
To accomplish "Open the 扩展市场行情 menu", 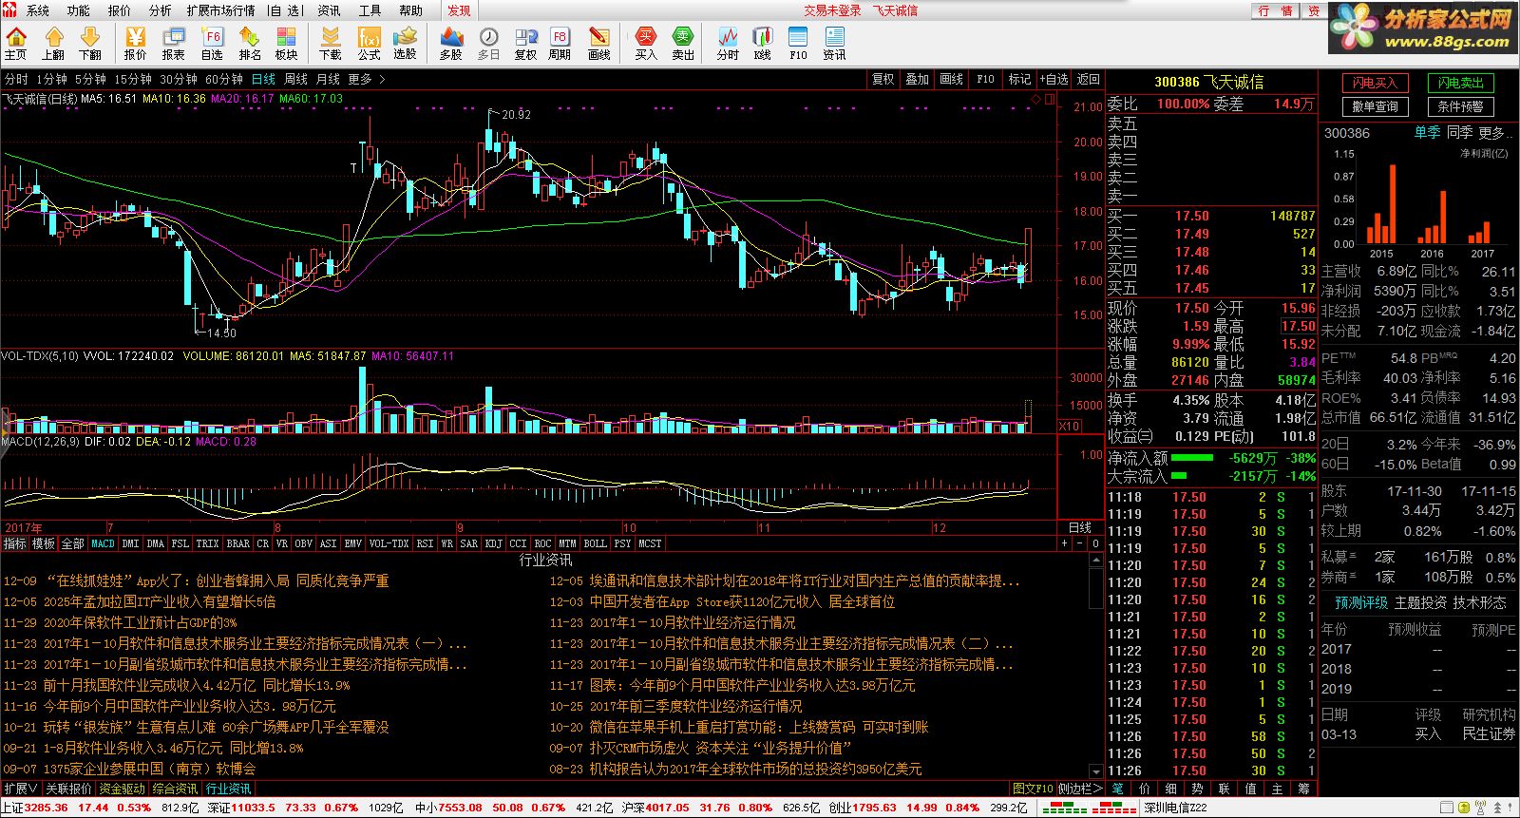I will click(x=221, y=10).
